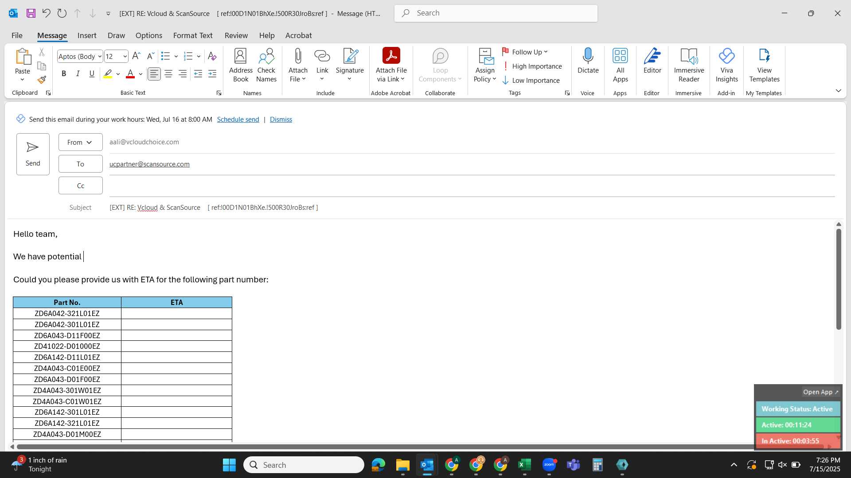Screen dimensions: 851x478
Task: Select the Format Painter brush icon
Action: click(42, 80)
